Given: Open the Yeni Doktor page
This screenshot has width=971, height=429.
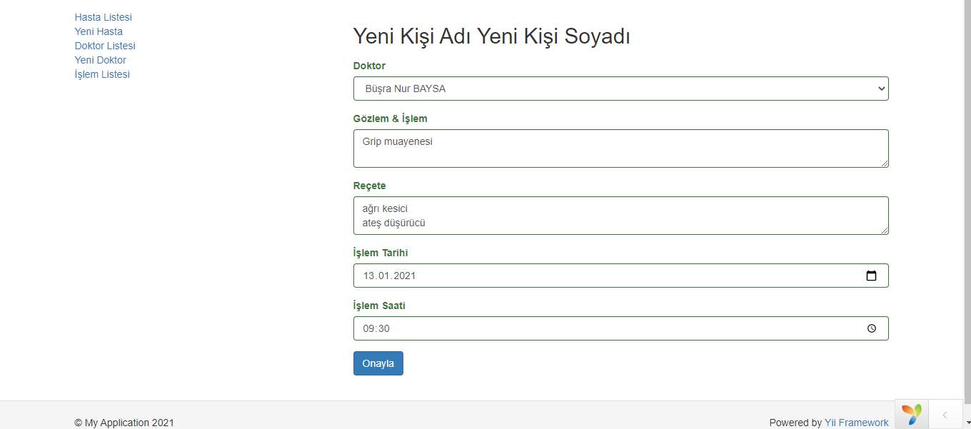Looking at the screenshot, I should (100, 60).
